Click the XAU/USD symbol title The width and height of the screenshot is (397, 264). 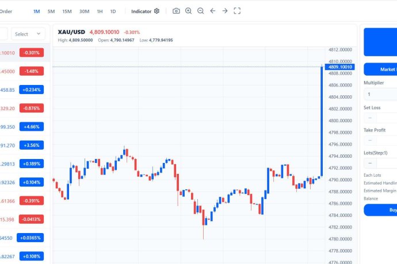click(71, 32)
